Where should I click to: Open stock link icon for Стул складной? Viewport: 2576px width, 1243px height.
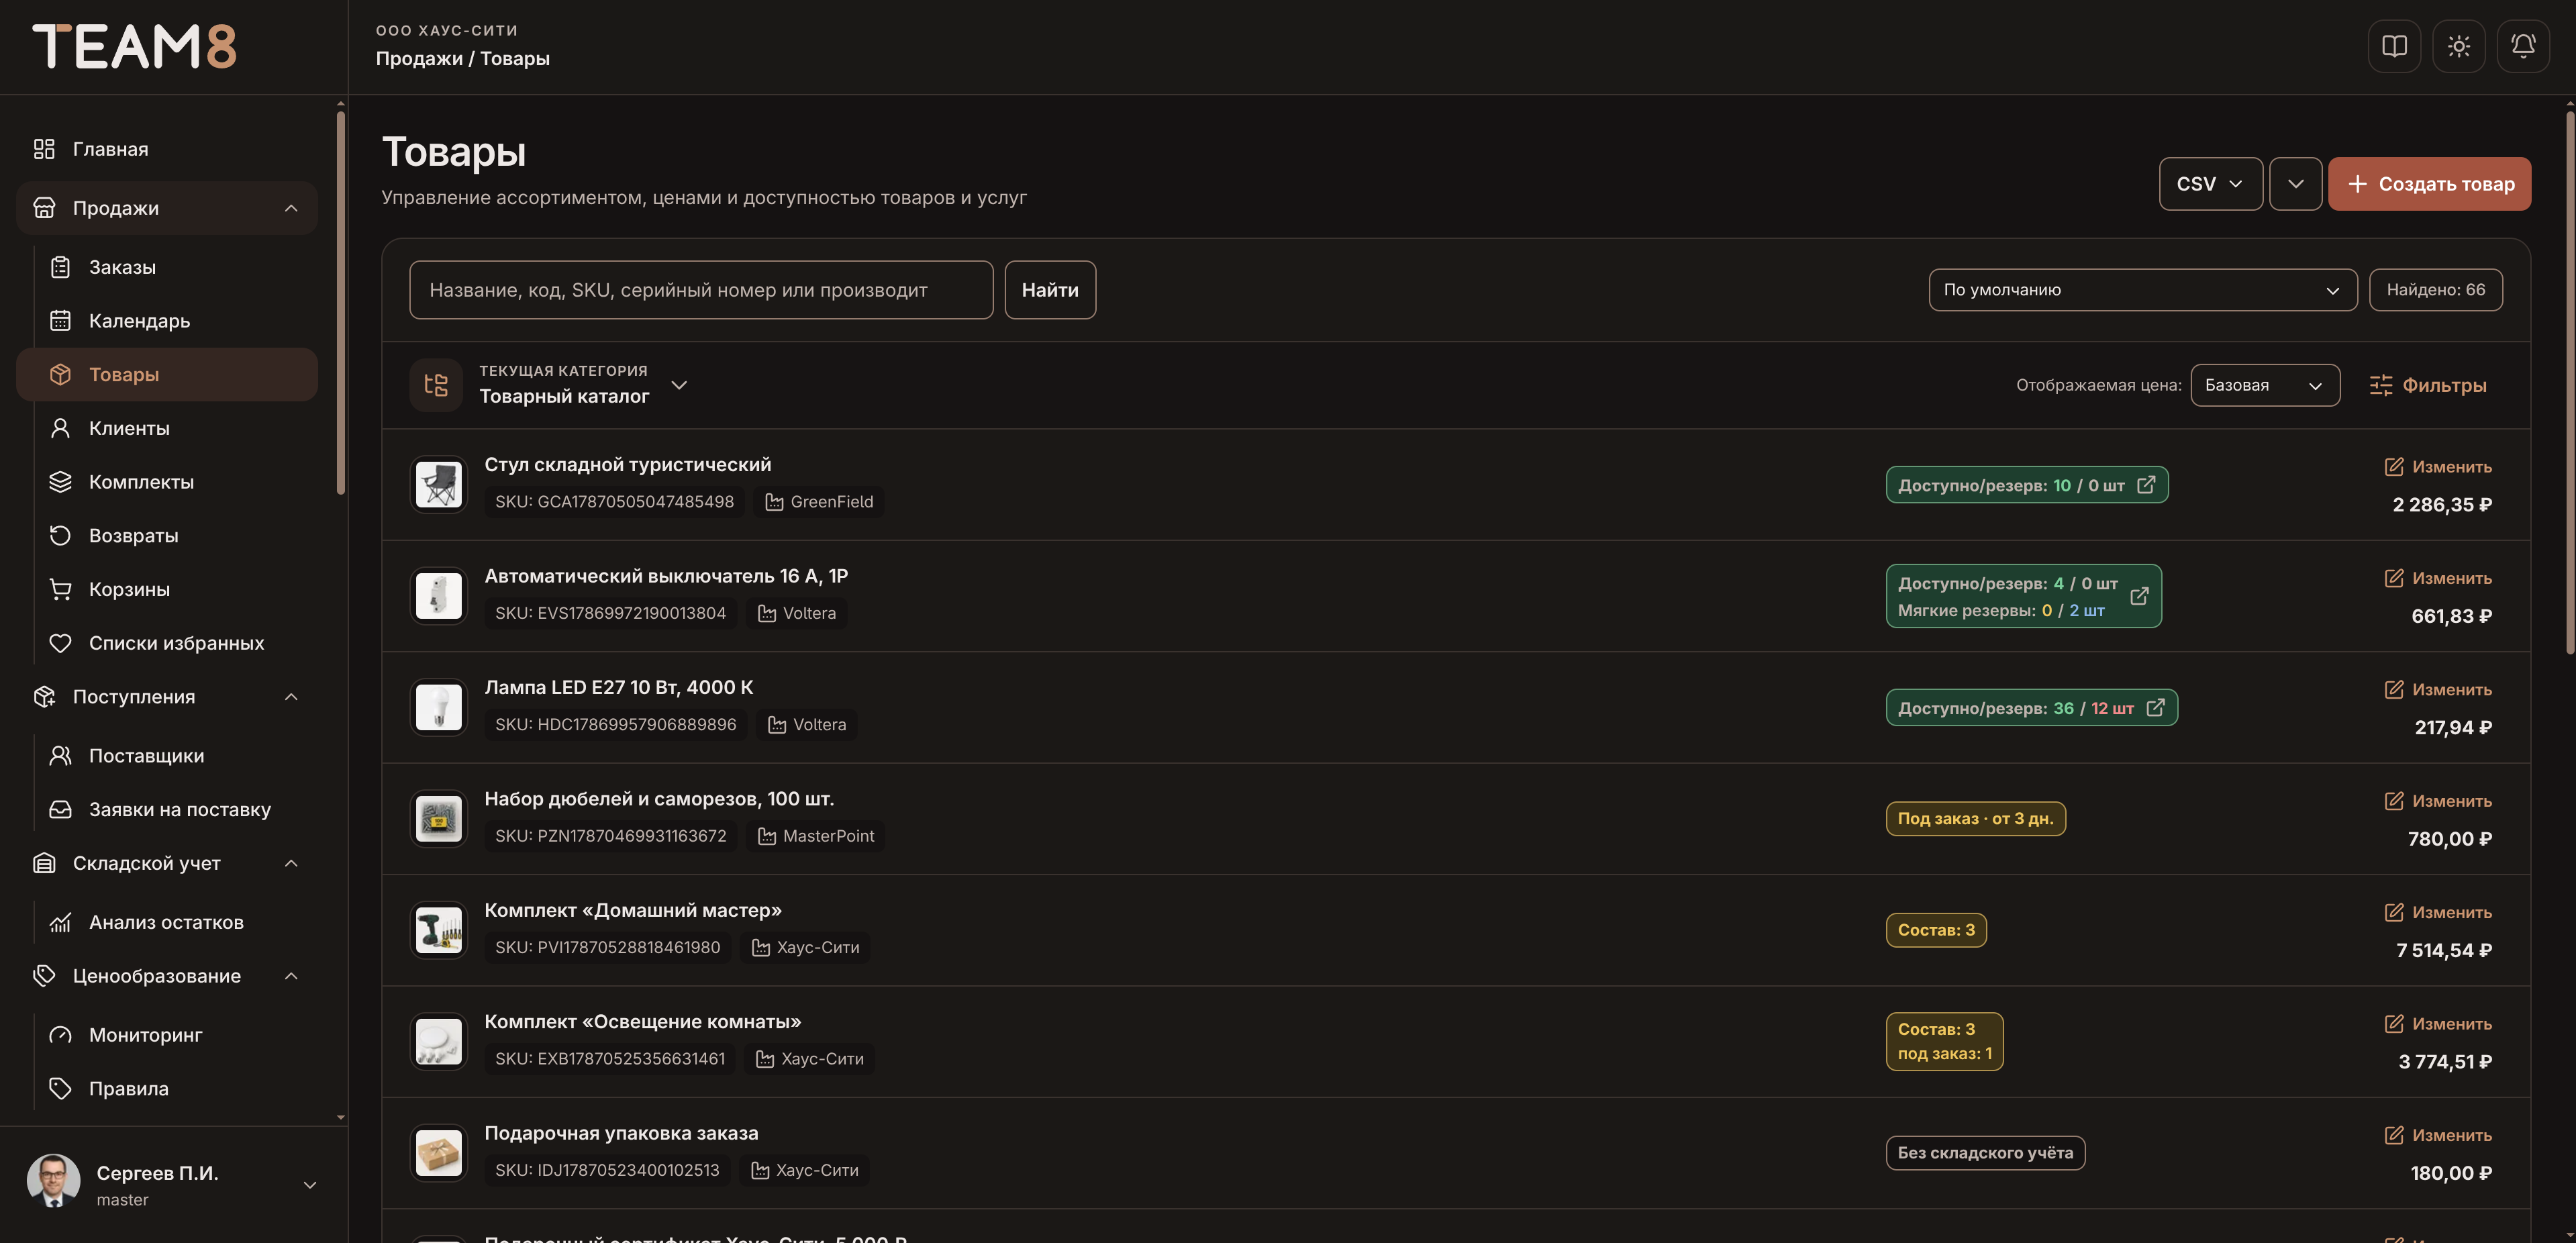pyautogui.click(x=2146, y=485)
